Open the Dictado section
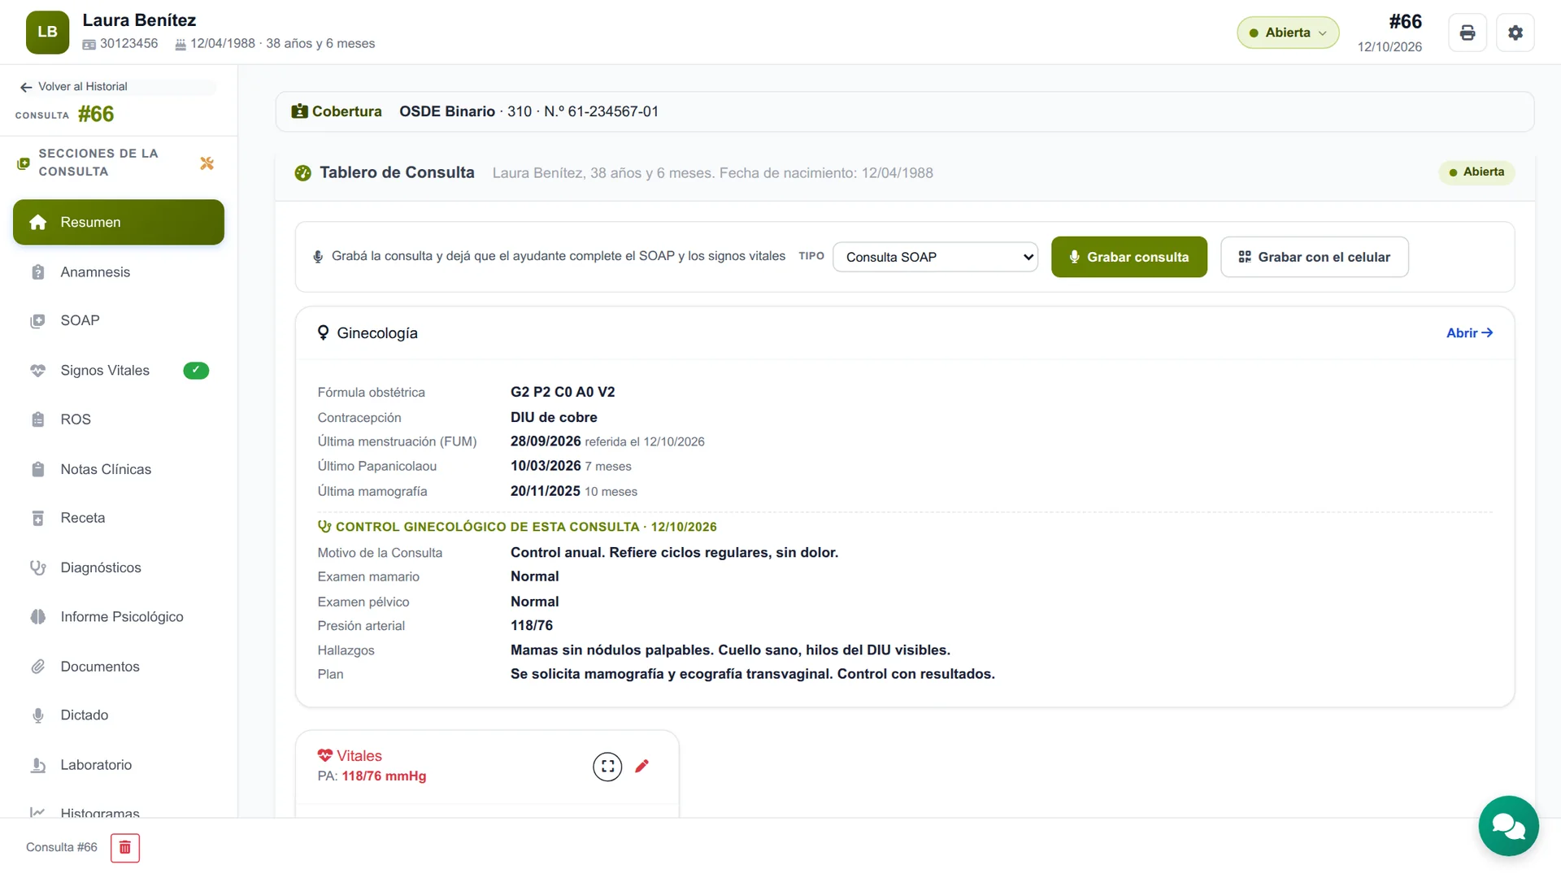This screenshot has width=1561, height=878. [119, 715]
